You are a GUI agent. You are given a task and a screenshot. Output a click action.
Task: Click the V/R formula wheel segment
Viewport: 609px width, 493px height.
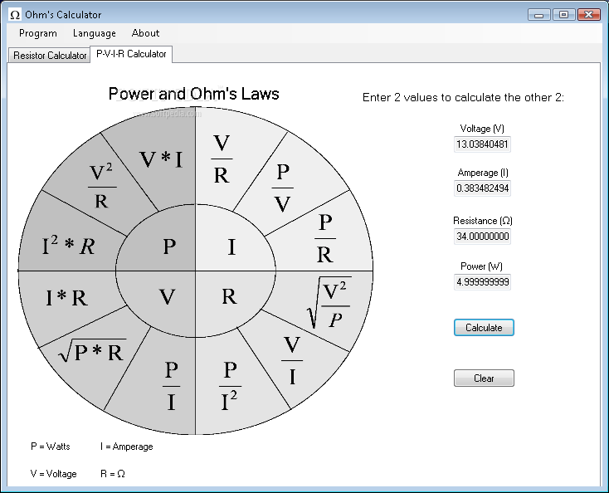(222, 159)
